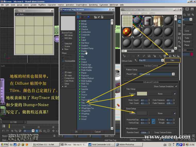Toggle the Incompatible checkbox in browser

pos(63,61)
